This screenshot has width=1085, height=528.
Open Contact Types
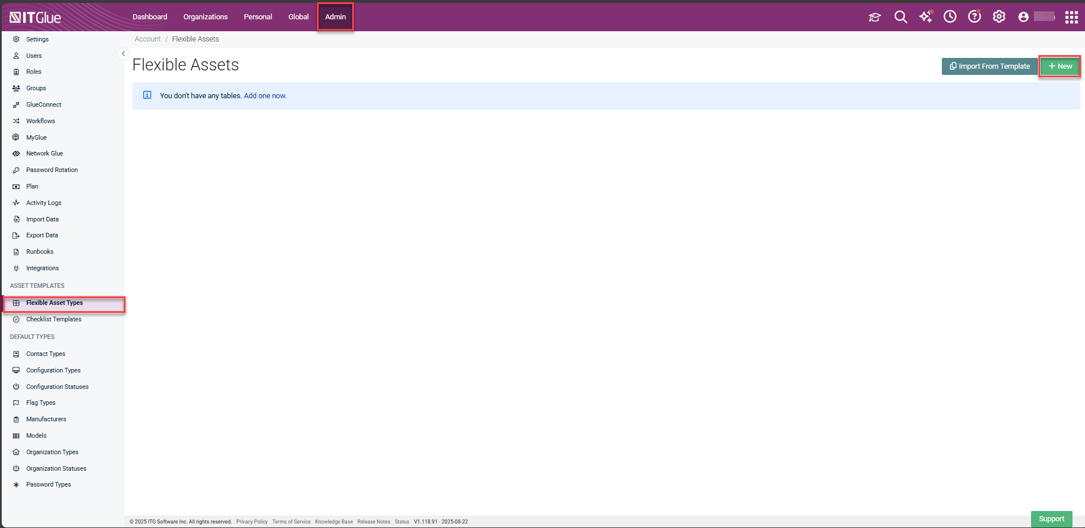coord(45,354)
